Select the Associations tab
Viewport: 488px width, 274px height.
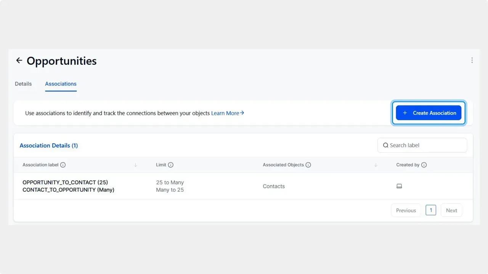(x=61, y=84)
